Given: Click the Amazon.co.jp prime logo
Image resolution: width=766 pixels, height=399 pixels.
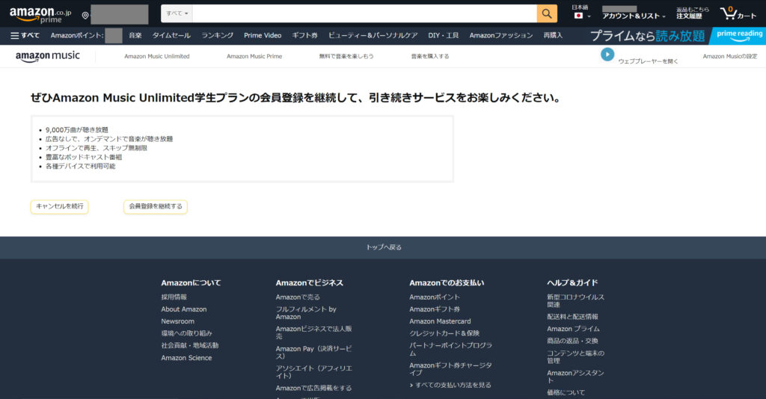Looking at the screenshot, I should point(40,15).
